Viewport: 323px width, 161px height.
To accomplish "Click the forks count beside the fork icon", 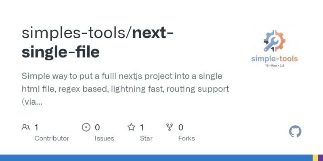I will 181,128.
